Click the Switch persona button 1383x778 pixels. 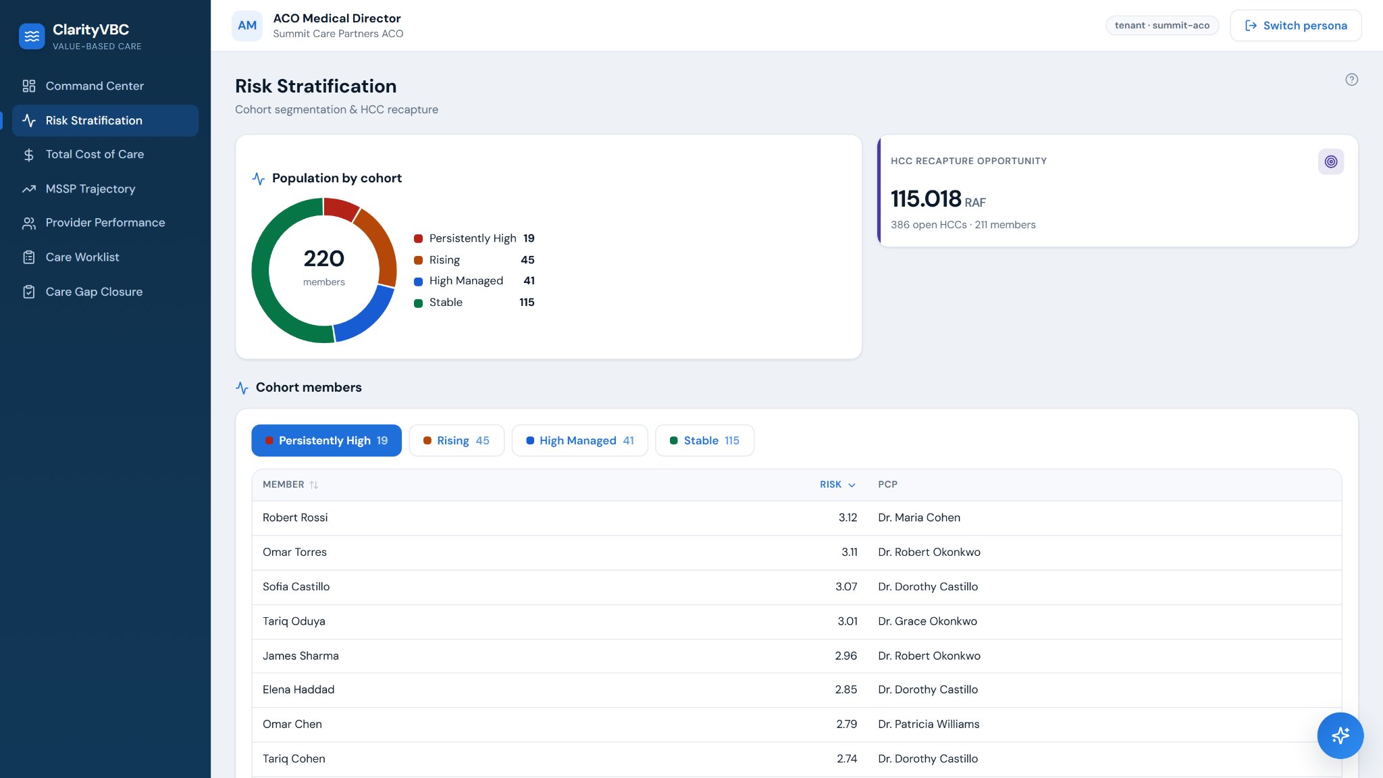(1295, 26)
